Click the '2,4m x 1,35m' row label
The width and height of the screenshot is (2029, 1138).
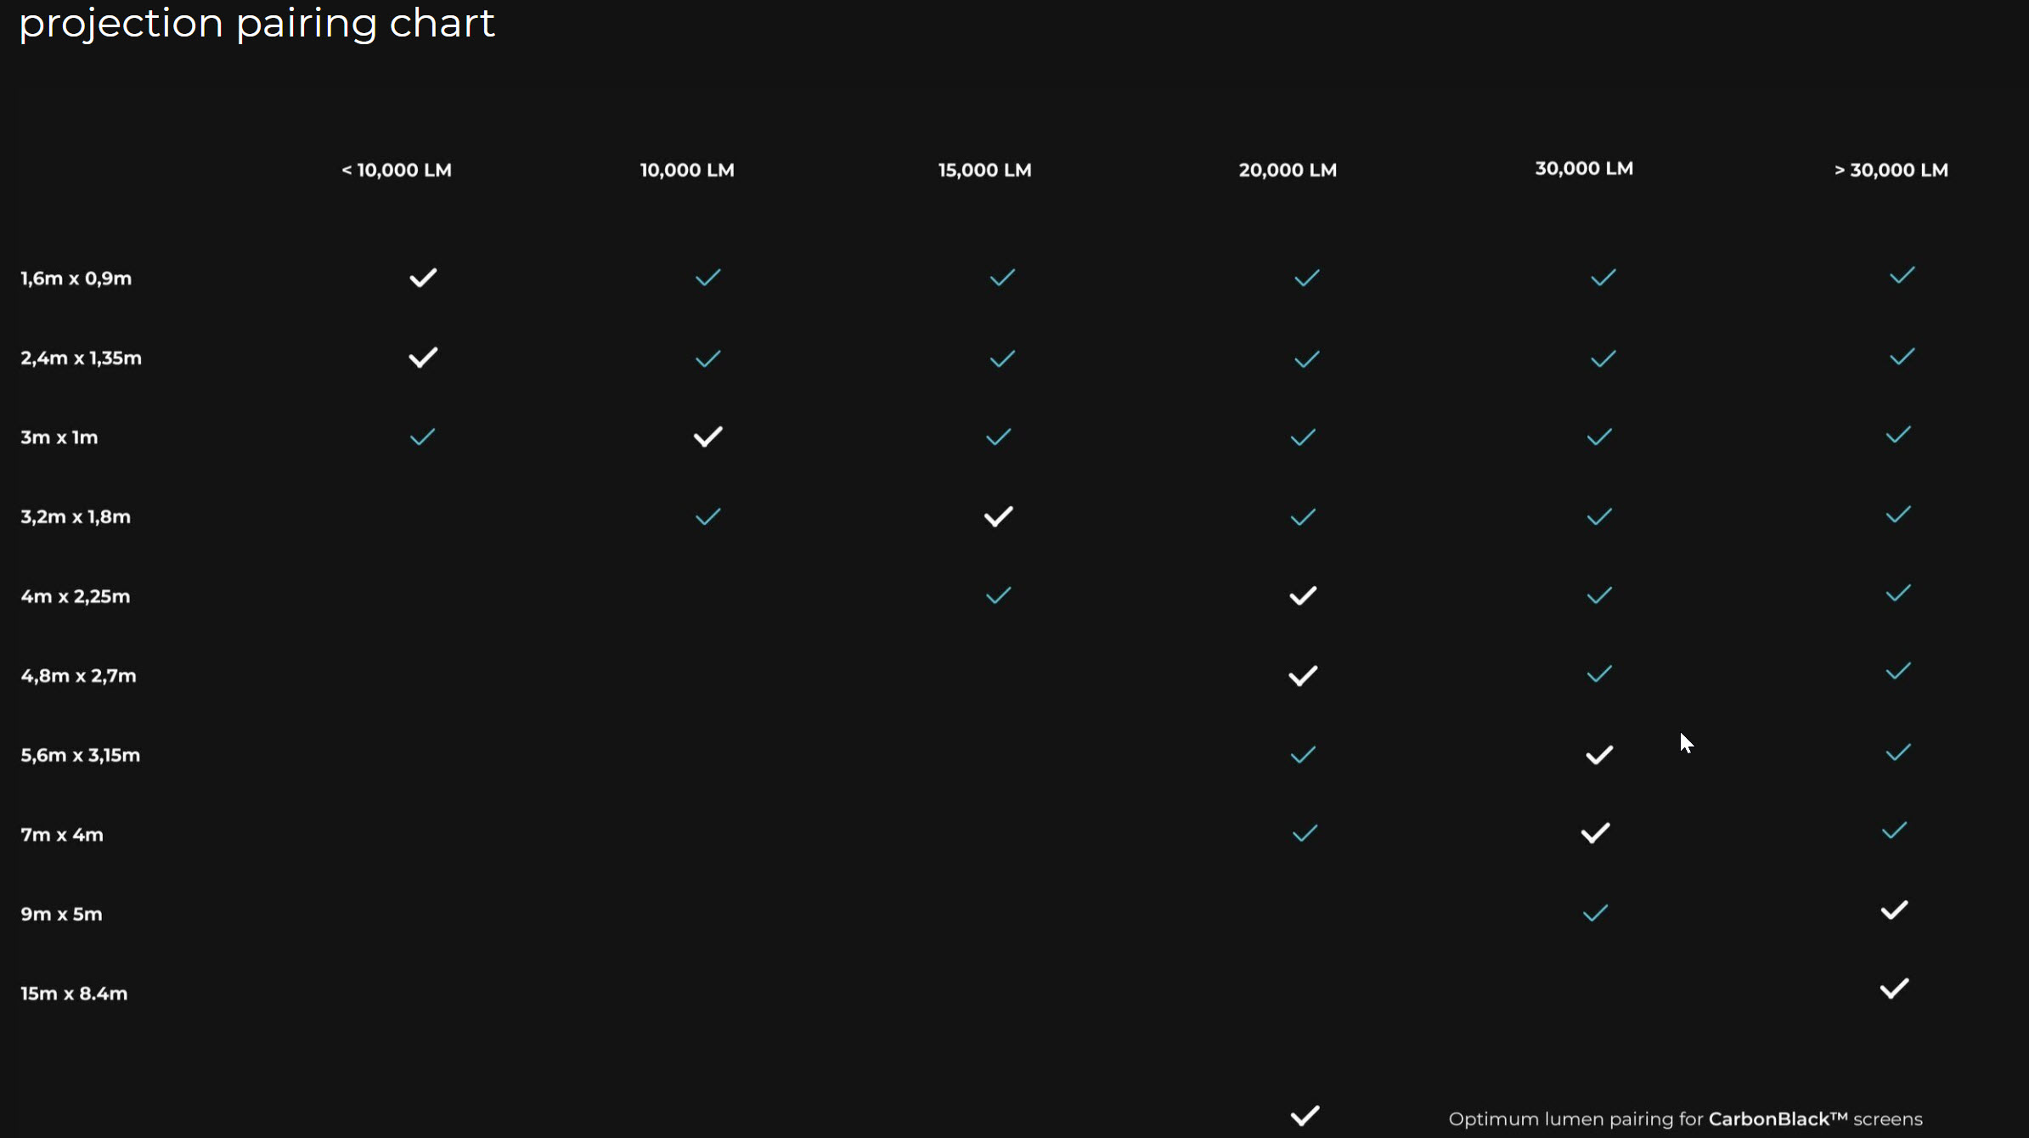point(81,358)
